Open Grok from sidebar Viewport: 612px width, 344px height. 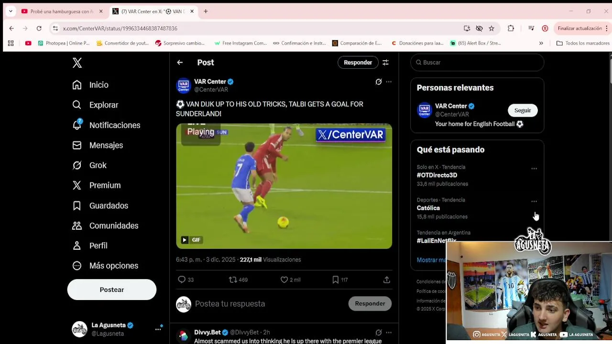click(x=89, y=165)
